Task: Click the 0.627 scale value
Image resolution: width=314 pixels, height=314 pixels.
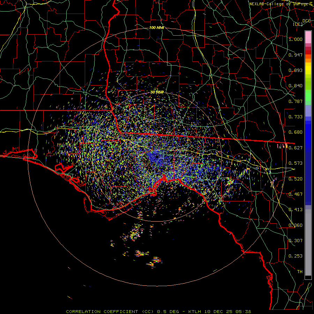Action: tap(296, 148)
